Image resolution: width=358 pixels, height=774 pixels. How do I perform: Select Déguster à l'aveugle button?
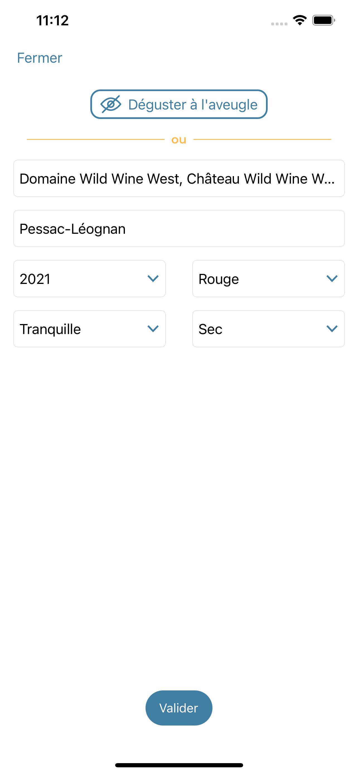click(179, 104)
